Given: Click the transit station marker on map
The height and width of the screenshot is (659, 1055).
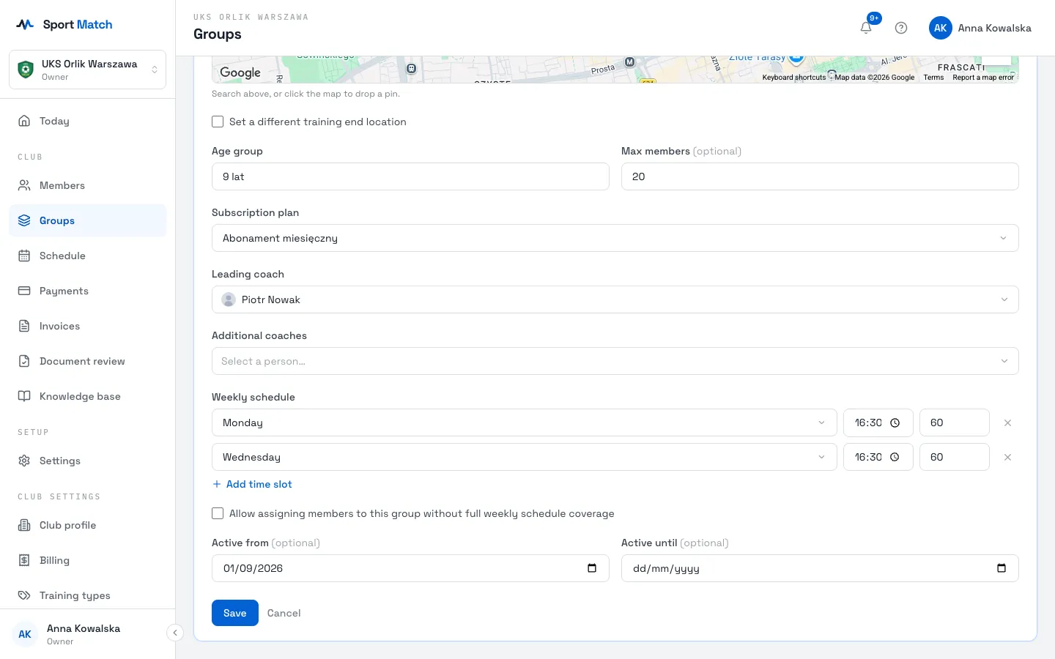Looking at the screenshot, I should click(x=412, y=68).
